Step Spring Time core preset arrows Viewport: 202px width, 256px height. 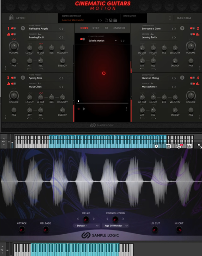click(x=61, y=78)
